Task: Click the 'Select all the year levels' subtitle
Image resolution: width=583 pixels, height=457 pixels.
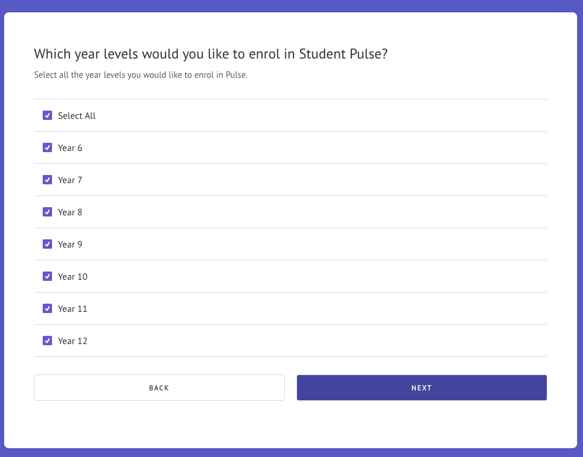Action: coord(140,75)
